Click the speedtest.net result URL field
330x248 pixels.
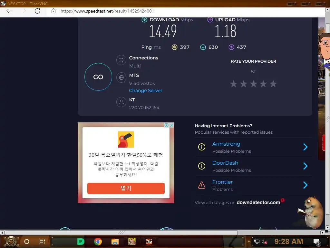tap(107, 11)
